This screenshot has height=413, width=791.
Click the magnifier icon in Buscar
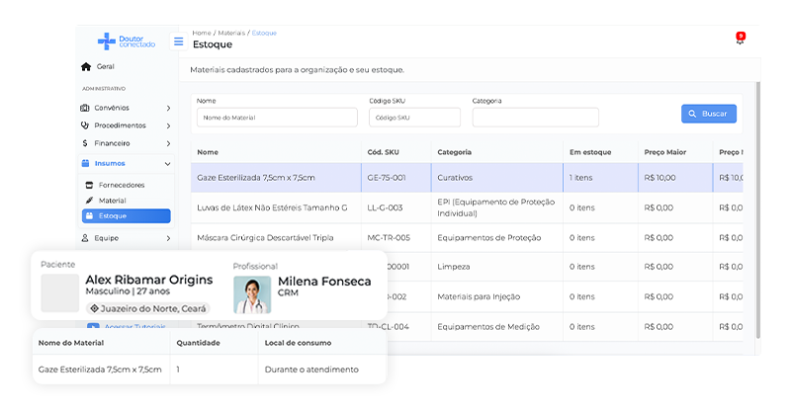[x=693, y=114]
